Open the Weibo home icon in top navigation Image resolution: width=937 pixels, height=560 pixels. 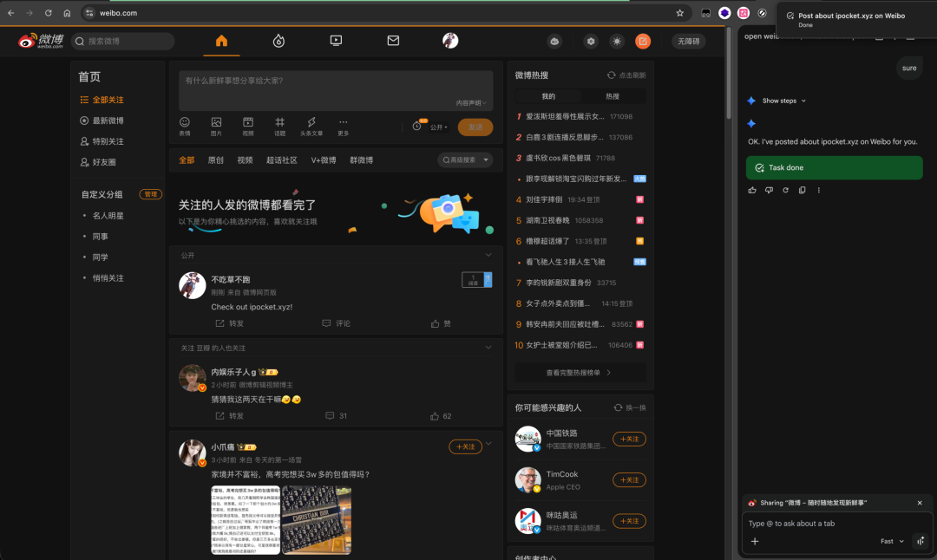point(221,41)
